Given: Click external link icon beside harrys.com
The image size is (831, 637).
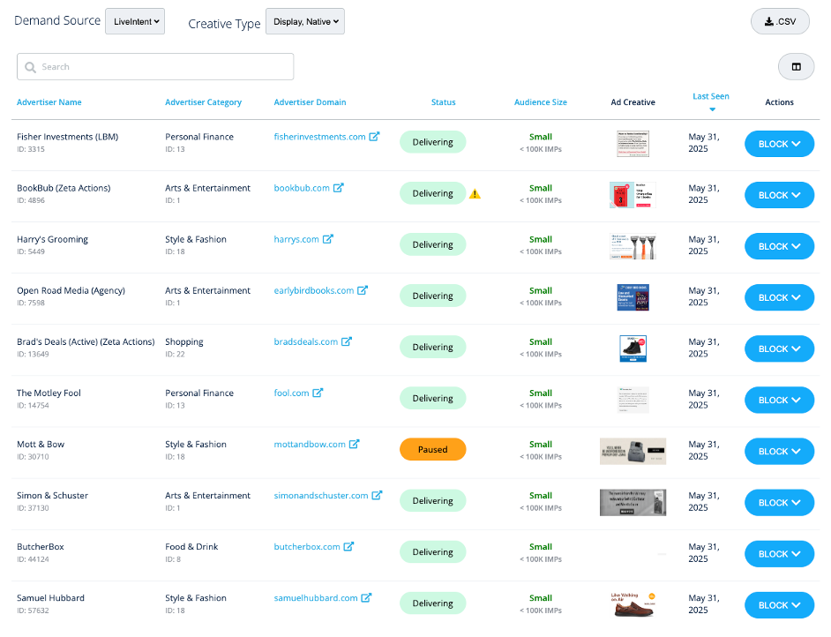Looking at the screenshot, I should (328, 239).
